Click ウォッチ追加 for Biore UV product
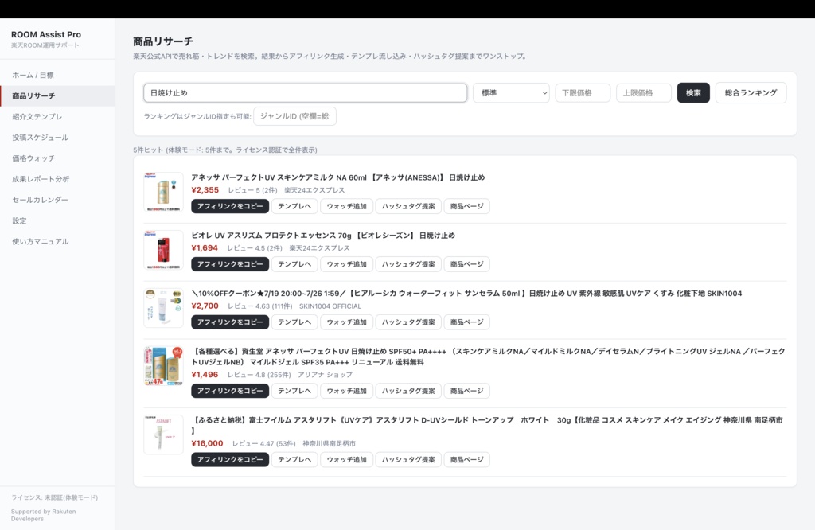Image resolution: width=815 pixels, height=530 pixels. pyautogui.click(x=346, y=264)
